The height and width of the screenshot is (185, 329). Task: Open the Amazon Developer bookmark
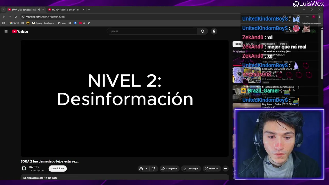pyautogui.click(x=43, y=23)
